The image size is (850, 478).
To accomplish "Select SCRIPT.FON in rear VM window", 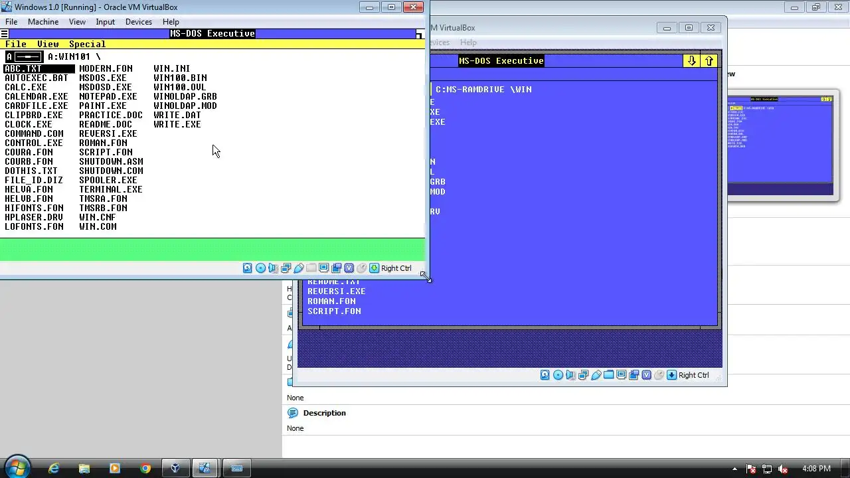I will click(x=334, y=311).
